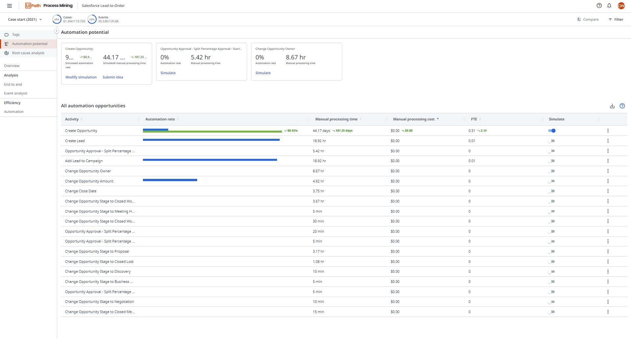Enable simulation toggle for Stage to Closed Lost
Image resolution: width=631 pixels, height=339 pixels.
tap(551, 262)
